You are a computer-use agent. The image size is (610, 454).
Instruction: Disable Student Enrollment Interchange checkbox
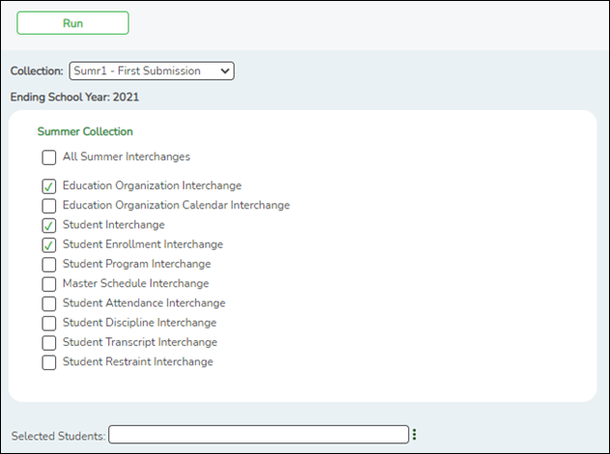point(48,245)
